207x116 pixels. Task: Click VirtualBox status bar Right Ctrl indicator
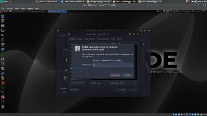(x=203, y=115)
